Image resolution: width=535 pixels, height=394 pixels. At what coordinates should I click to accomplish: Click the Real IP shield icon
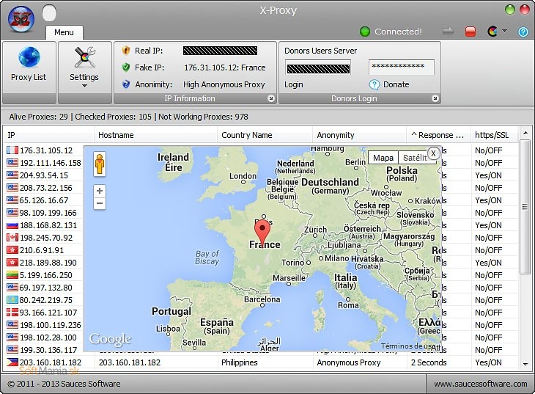126,51
